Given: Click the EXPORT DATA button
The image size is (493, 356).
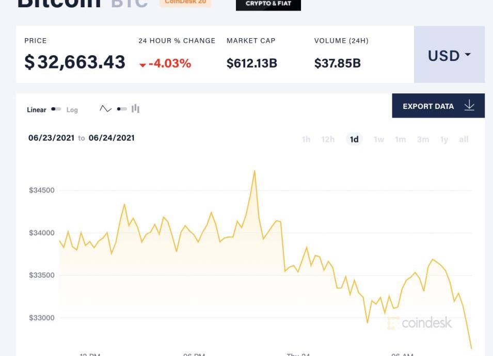Looking at the screenshot, I should [x=438, y=106].
